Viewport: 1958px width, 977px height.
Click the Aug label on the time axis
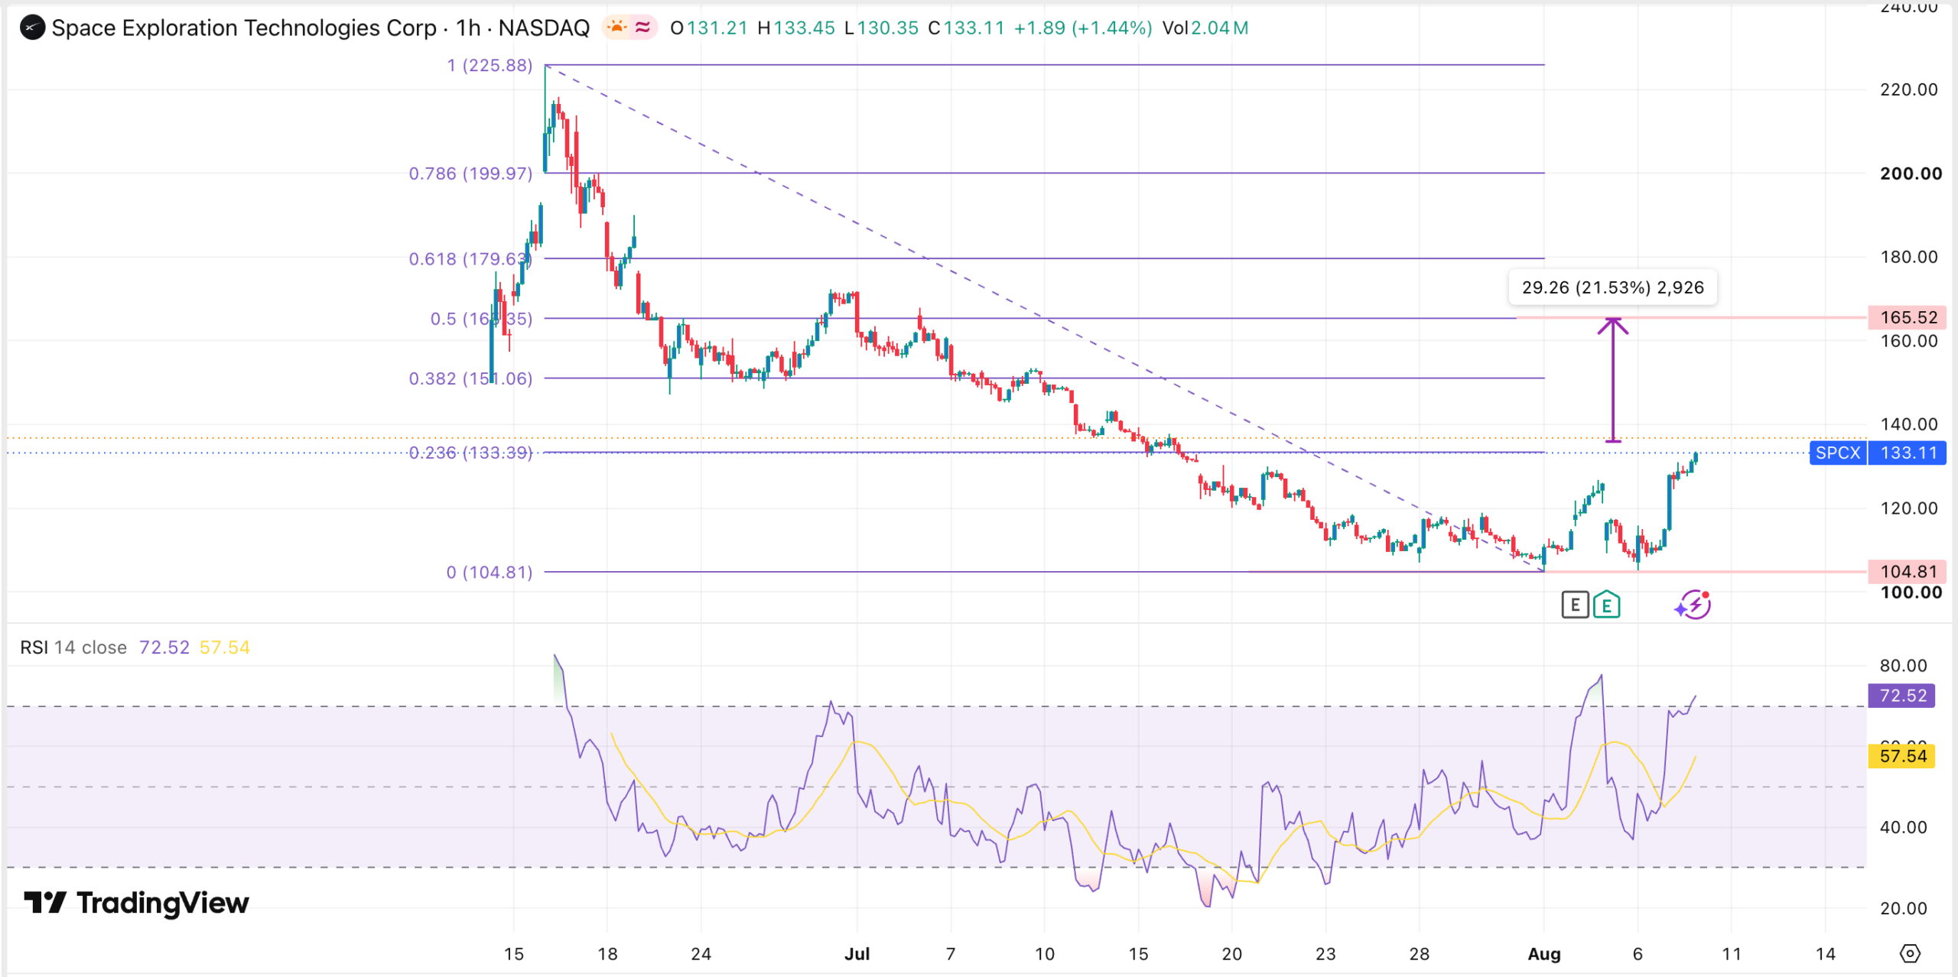[1544, 954]
